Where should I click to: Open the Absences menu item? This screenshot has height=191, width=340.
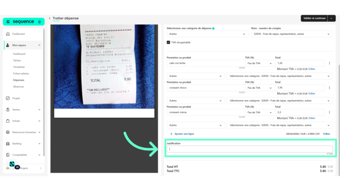pyautogui.click(x=18, y=87)
